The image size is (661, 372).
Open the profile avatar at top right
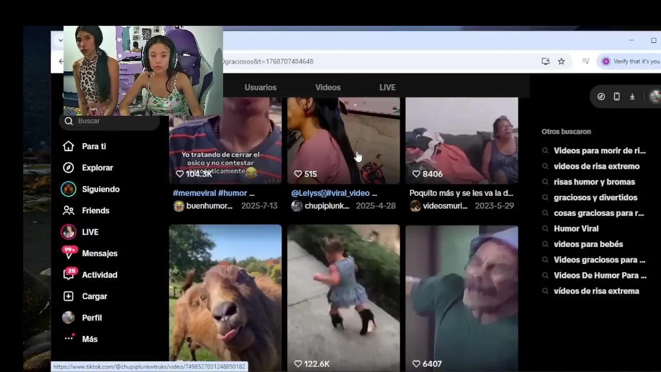(655, 97)
